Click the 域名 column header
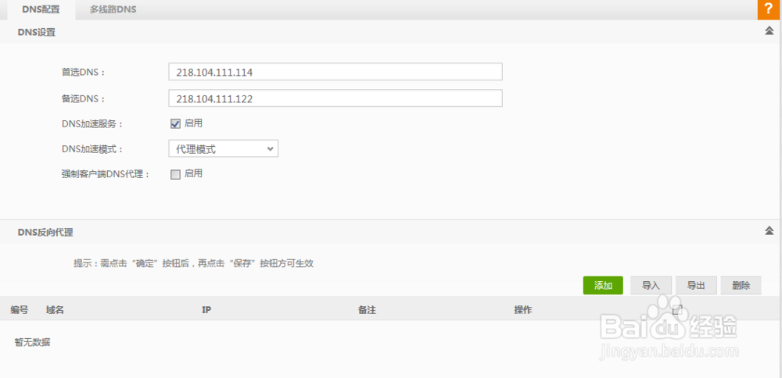Viewport: 782px width, 378px height. click(x=55, y=310)
